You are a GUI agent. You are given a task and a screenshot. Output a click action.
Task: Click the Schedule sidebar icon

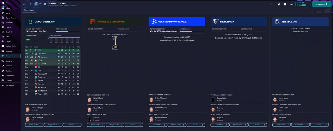[x=3, y=51]
